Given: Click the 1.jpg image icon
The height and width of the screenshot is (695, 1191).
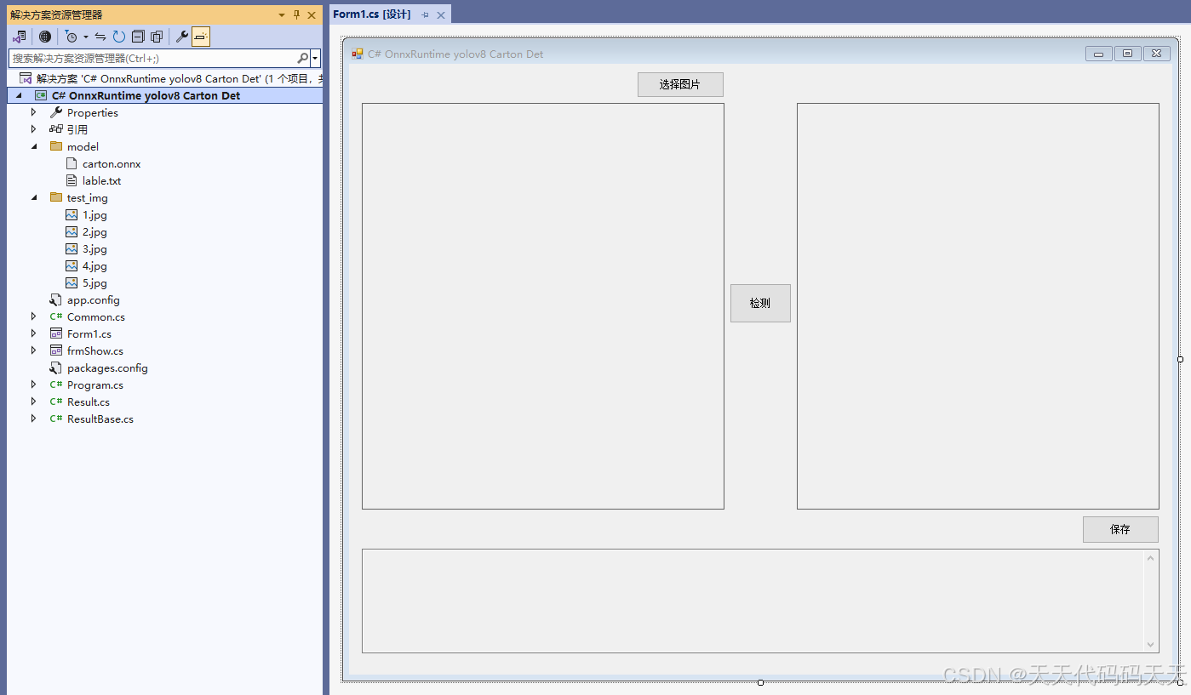Looking at the screenshot, I should 72,214.
